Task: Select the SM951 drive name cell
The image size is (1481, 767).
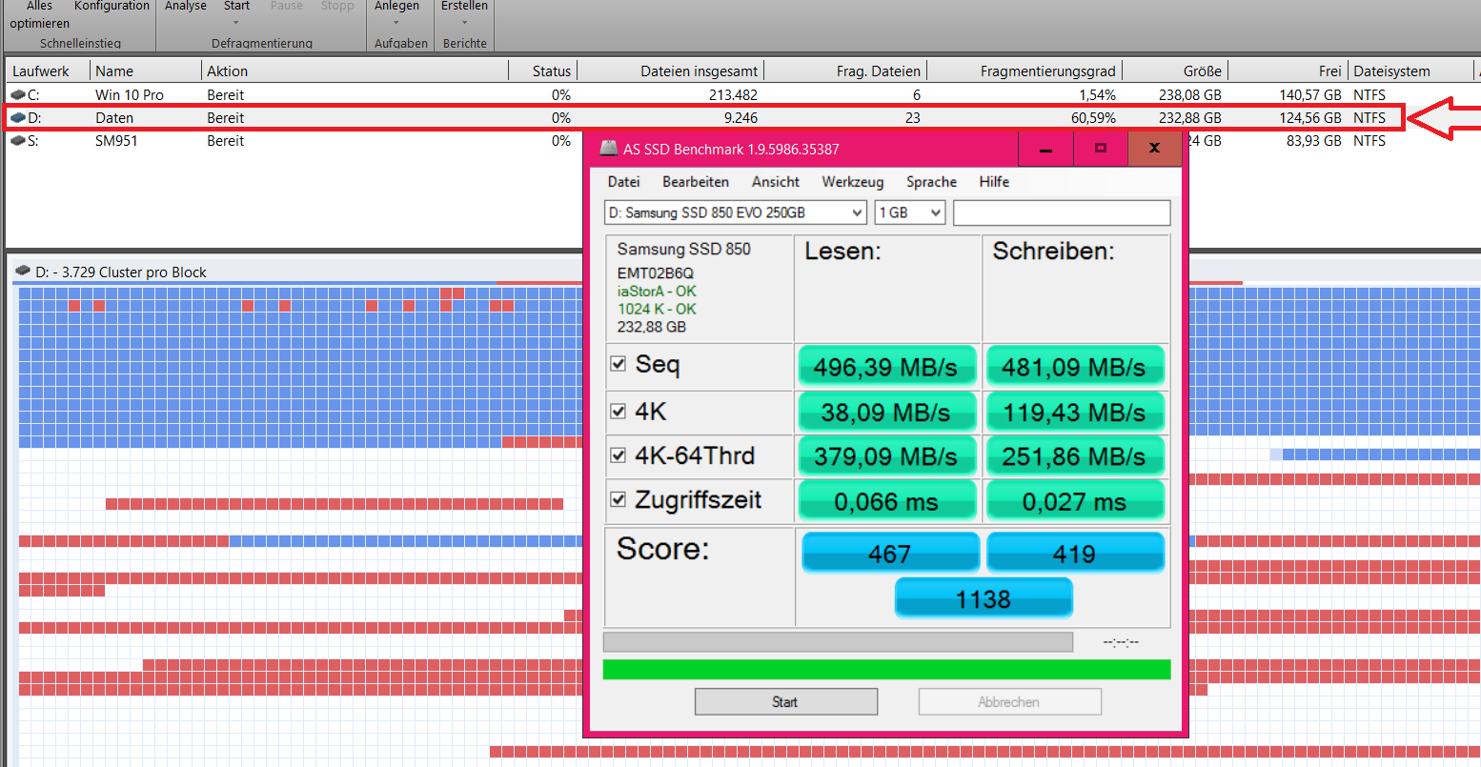Action: point(116,140)
